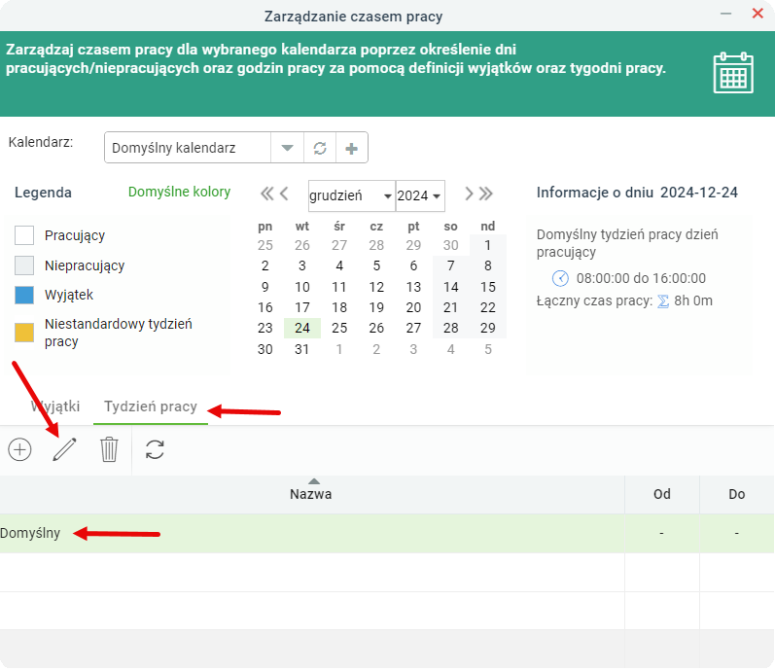
Task: Click the Informacje o dniu 2024-12-24 heading
Action: 637,193
